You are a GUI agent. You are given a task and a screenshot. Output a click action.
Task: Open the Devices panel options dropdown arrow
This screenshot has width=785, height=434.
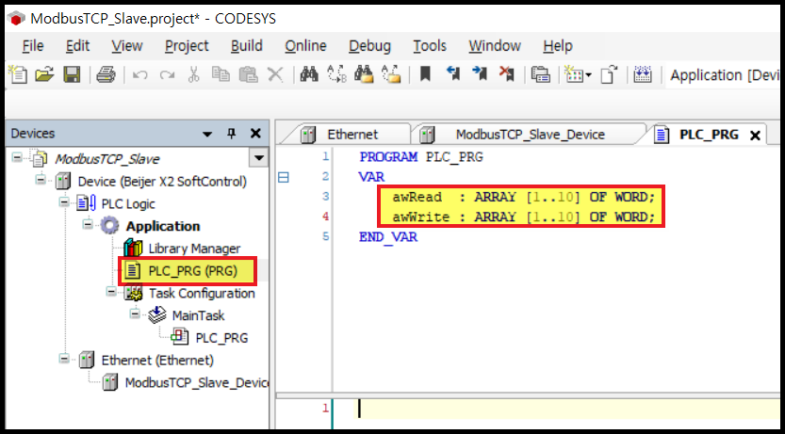coord(207,134)
